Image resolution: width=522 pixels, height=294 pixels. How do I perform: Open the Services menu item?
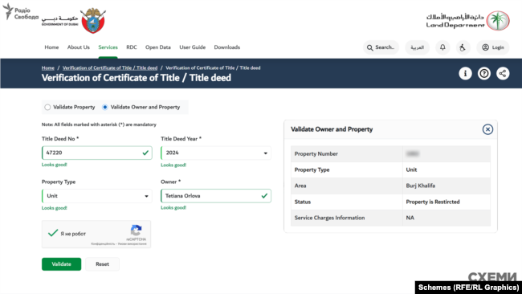coord(108,47)
